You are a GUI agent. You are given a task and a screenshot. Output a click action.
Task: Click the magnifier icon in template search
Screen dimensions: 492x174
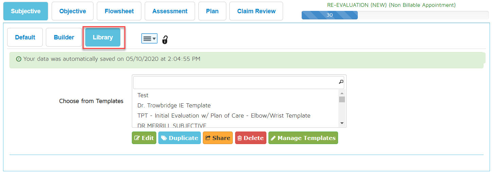coord(341,82)
